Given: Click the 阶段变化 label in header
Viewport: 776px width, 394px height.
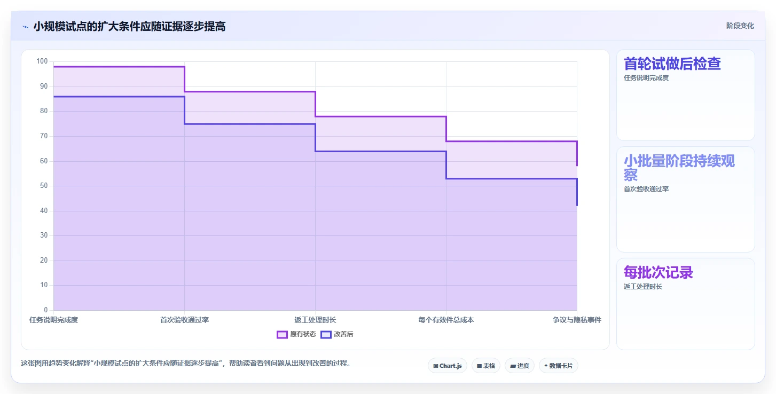Looking at the screenshot, I should point(740,26).
